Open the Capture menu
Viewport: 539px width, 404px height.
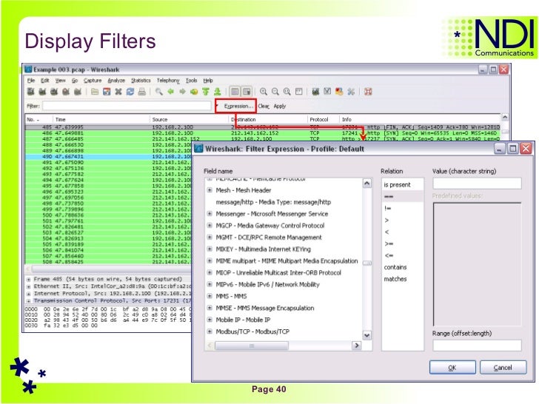[93, 81]
